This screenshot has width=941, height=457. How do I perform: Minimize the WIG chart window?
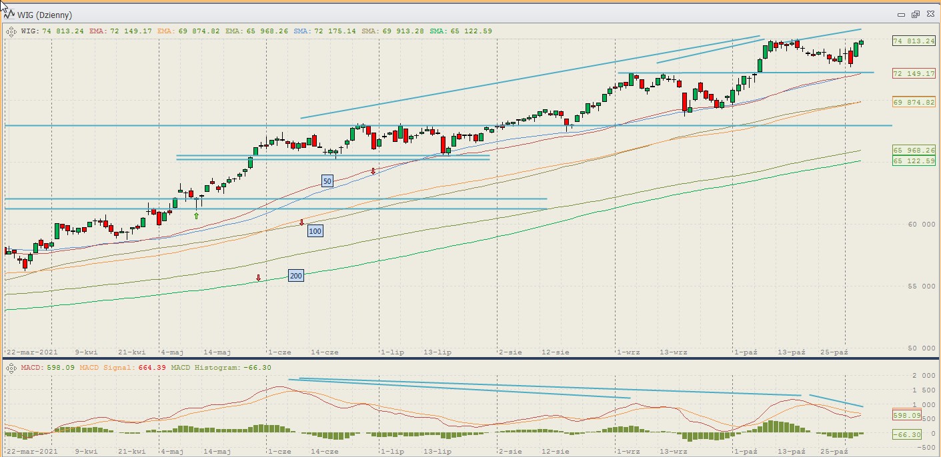(x=902, y=14)
